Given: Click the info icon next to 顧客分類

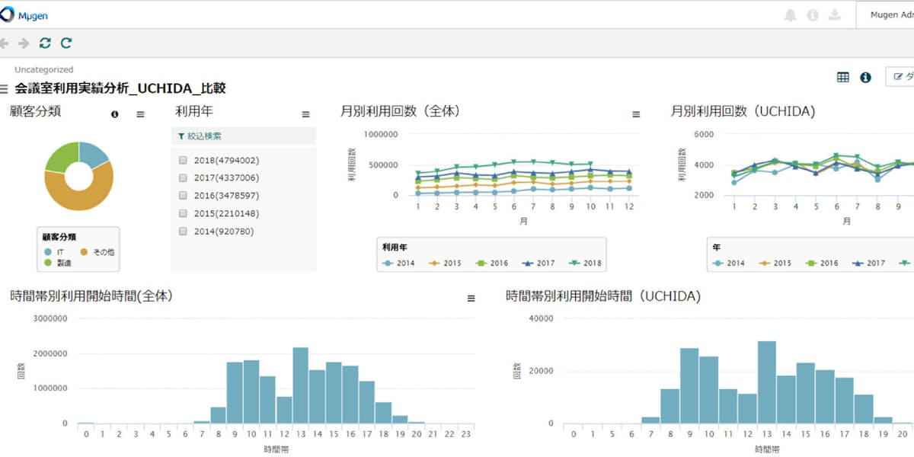Looking at the screenshot, I should pyautogui.click(x=115, y=114).
